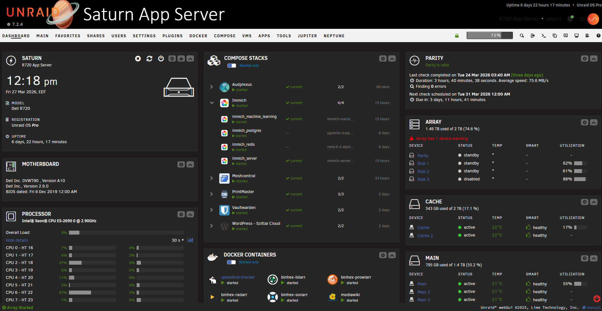This screenshot has height=311, width=602.
Task: Open the web terminal icon
Action: [x=544, y=36]
